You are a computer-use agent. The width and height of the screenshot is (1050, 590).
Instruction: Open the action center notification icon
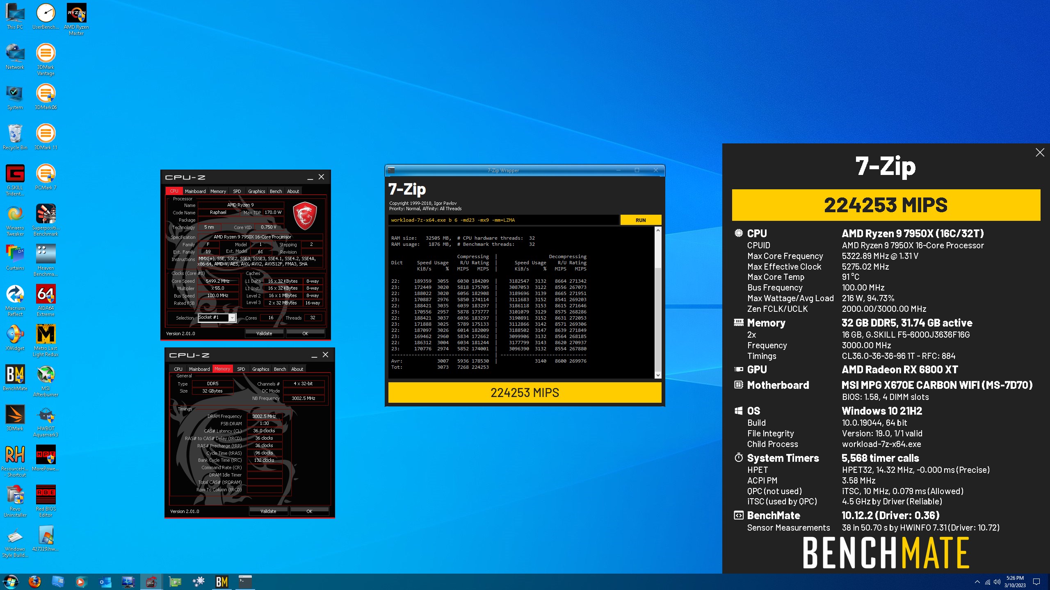click(1036, 581)
